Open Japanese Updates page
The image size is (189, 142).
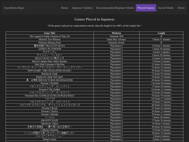pyautogui.click(x=82, y=8)
